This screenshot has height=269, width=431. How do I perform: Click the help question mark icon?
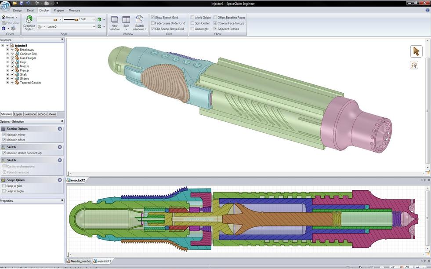(x=427, y=10)
